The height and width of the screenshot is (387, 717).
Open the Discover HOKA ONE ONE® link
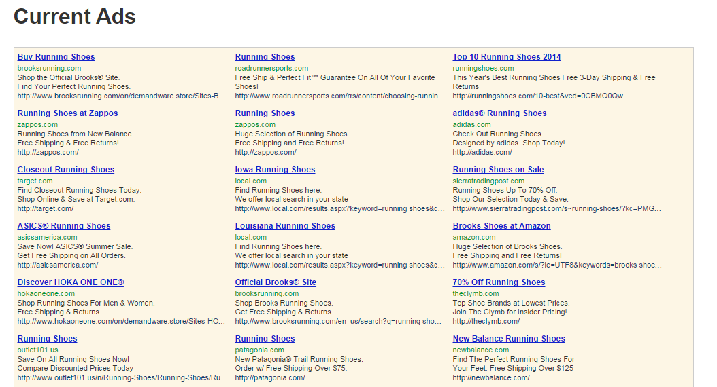pos(71,282)
